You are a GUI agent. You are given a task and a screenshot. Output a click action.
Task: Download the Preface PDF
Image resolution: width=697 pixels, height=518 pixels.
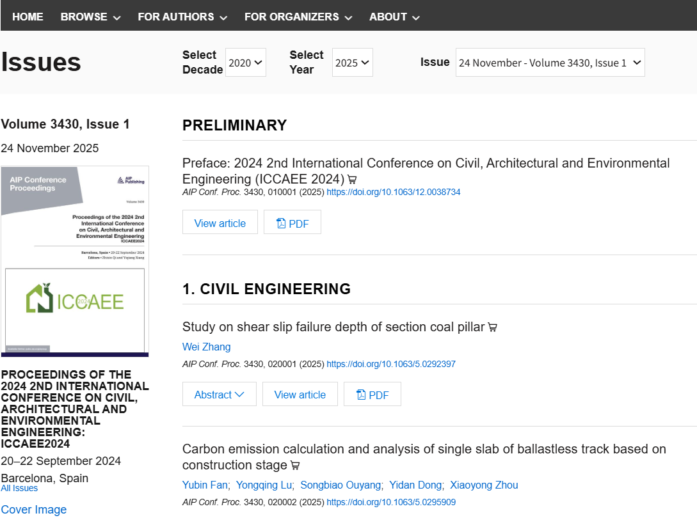(x=292, y=223)
